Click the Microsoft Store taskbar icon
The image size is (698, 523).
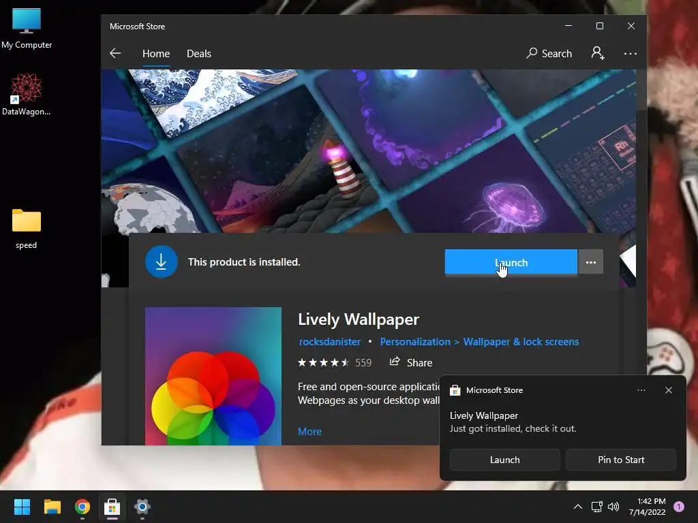(112, 507)
